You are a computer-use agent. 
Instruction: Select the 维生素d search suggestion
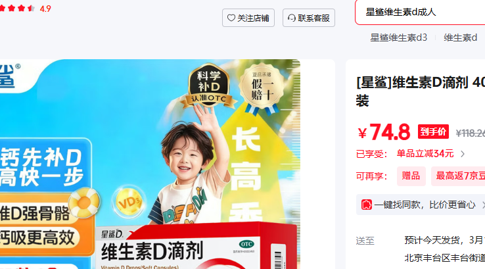click(x=460, y=37)
